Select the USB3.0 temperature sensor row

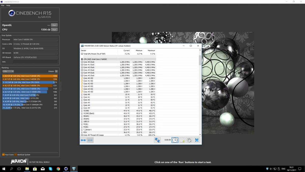click(x=118, y=121)
